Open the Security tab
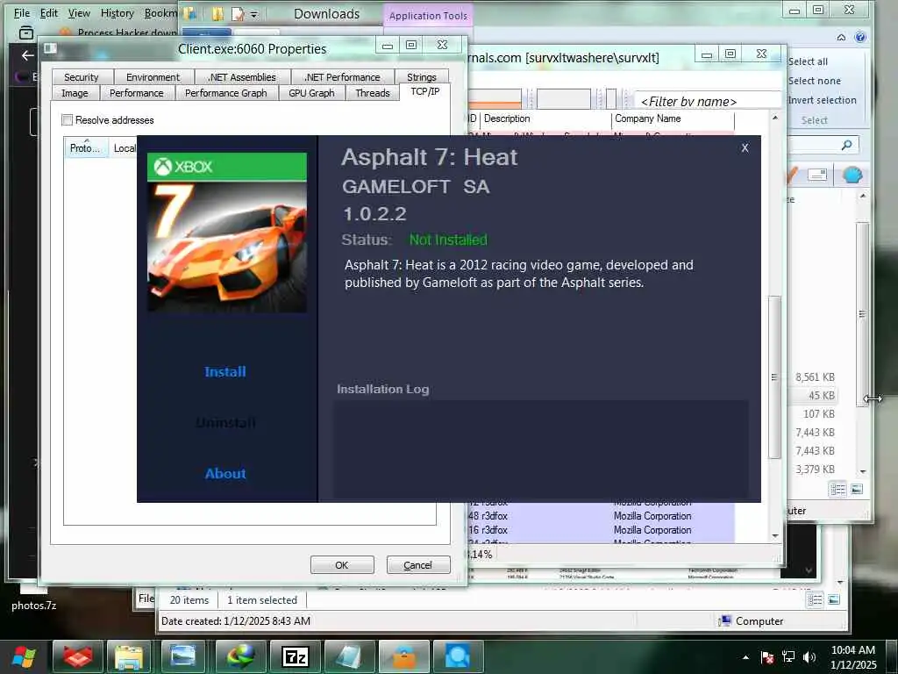 [82, 77]
